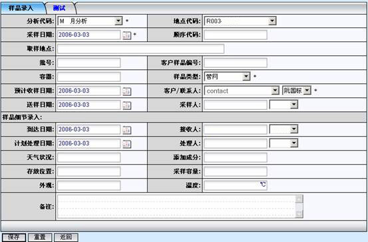The width and height of the screenshot is (368, 242).
Task: Expand the 分析代码 dropdown
Action: [118, 21]
